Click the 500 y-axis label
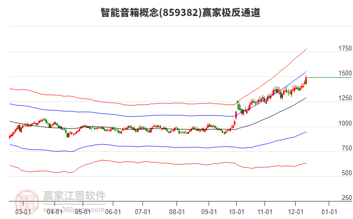 (347, 173)
